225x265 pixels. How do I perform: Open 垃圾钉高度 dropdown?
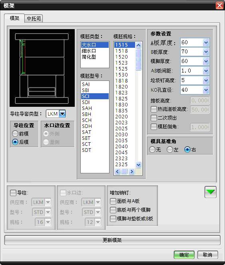(x=206, y=80)
